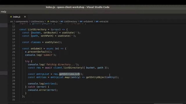Click 'entryList' variable on line 27
Image resolution: width=186 pixels, height=104 pixels.
pos(43,74)
